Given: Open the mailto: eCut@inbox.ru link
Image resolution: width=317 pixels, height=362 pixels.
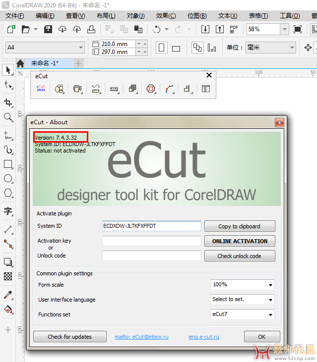Looking at the screenshot, I should pos(141,337).
